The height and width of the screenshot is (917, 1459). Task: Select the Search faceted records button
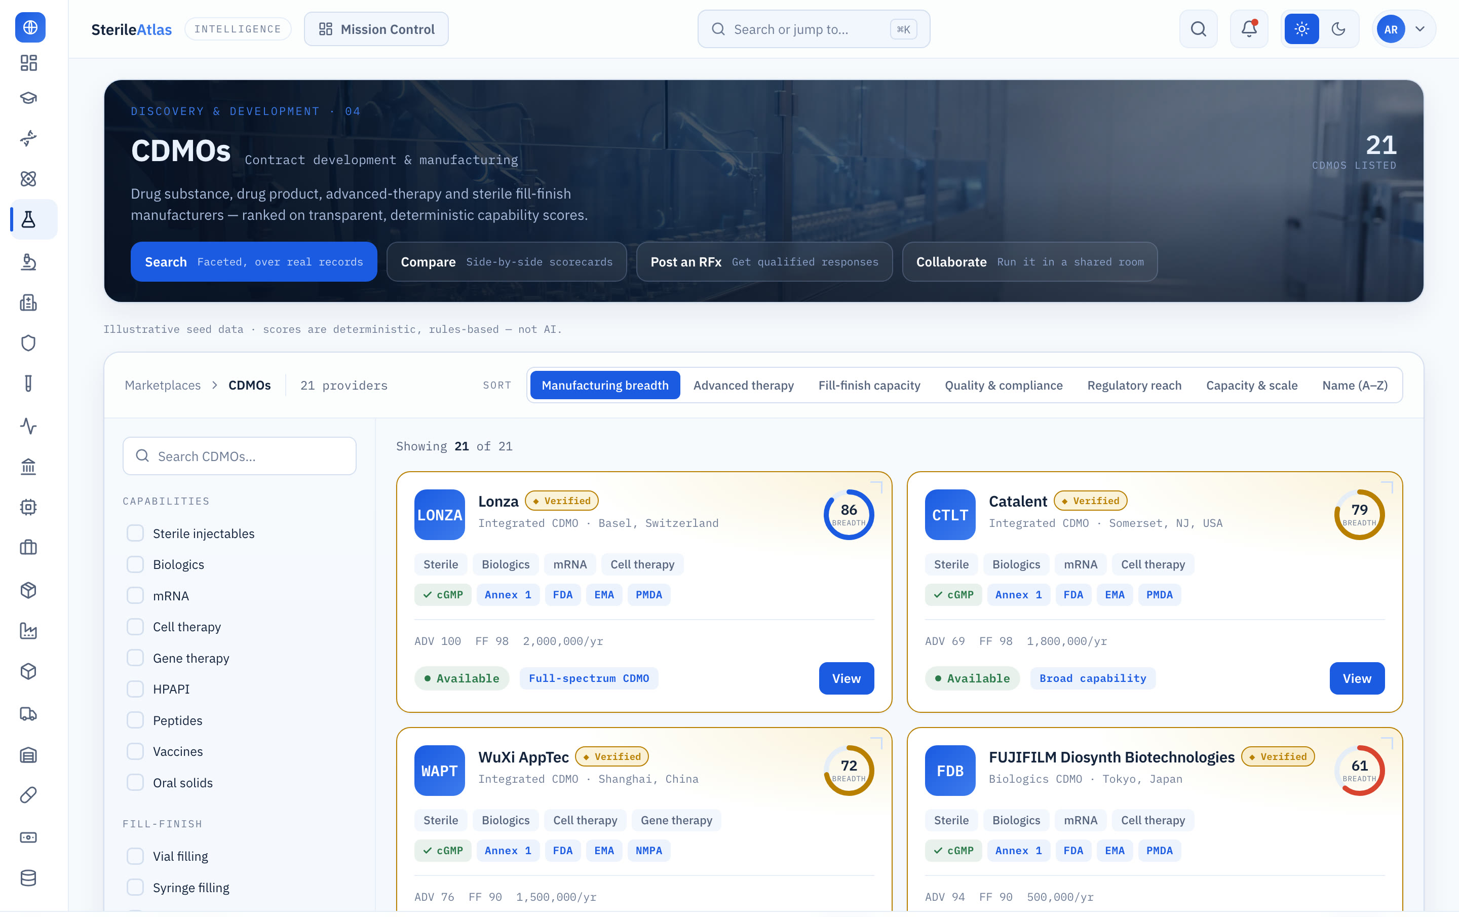(254, 262)
